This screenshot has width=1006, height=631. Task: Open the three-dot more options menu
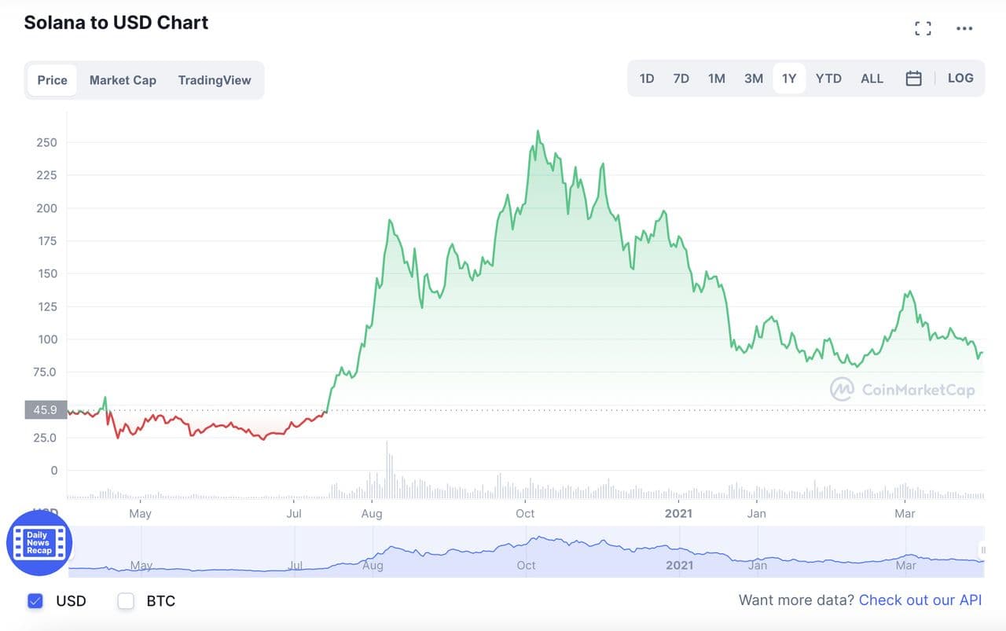point(964,29)
